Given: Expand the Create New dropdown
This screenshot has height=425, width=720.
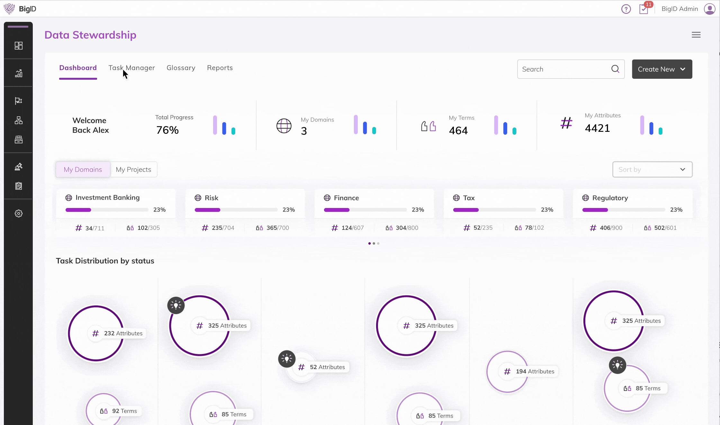Looking at the screenshot, I should pyautogui.click(x=662, y=69).
